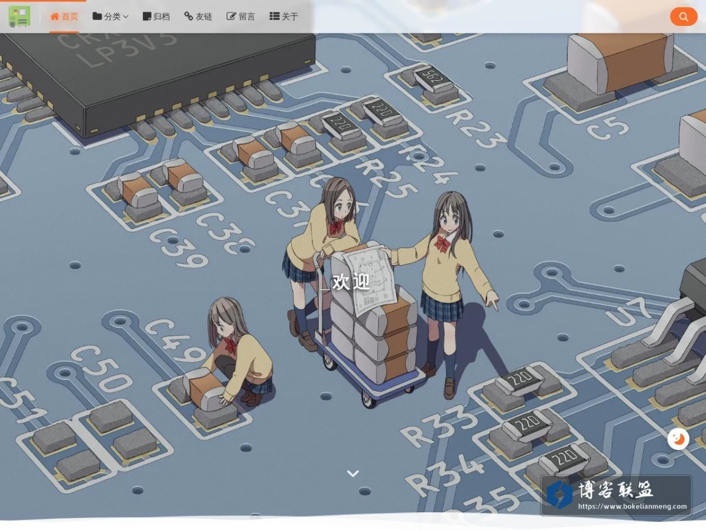Image resolution: width=706 pixels, height=530 pixels.
Task: Open the 归档 menu label
Action: pos(161,16)
